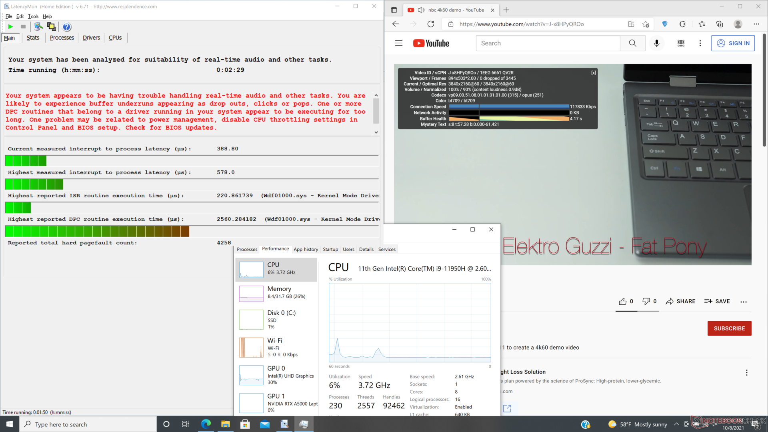The width and height of the screenshot is (768, 432).
Task: Start monitoring with the green play button
Action: point(11,27)
